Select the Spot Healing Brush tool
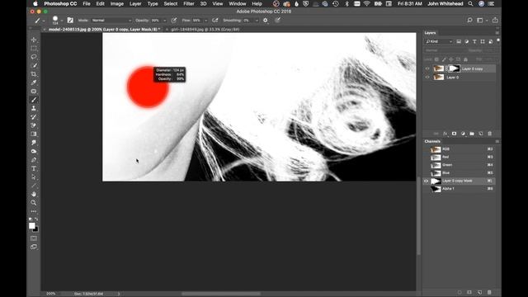 coord(34,92)
